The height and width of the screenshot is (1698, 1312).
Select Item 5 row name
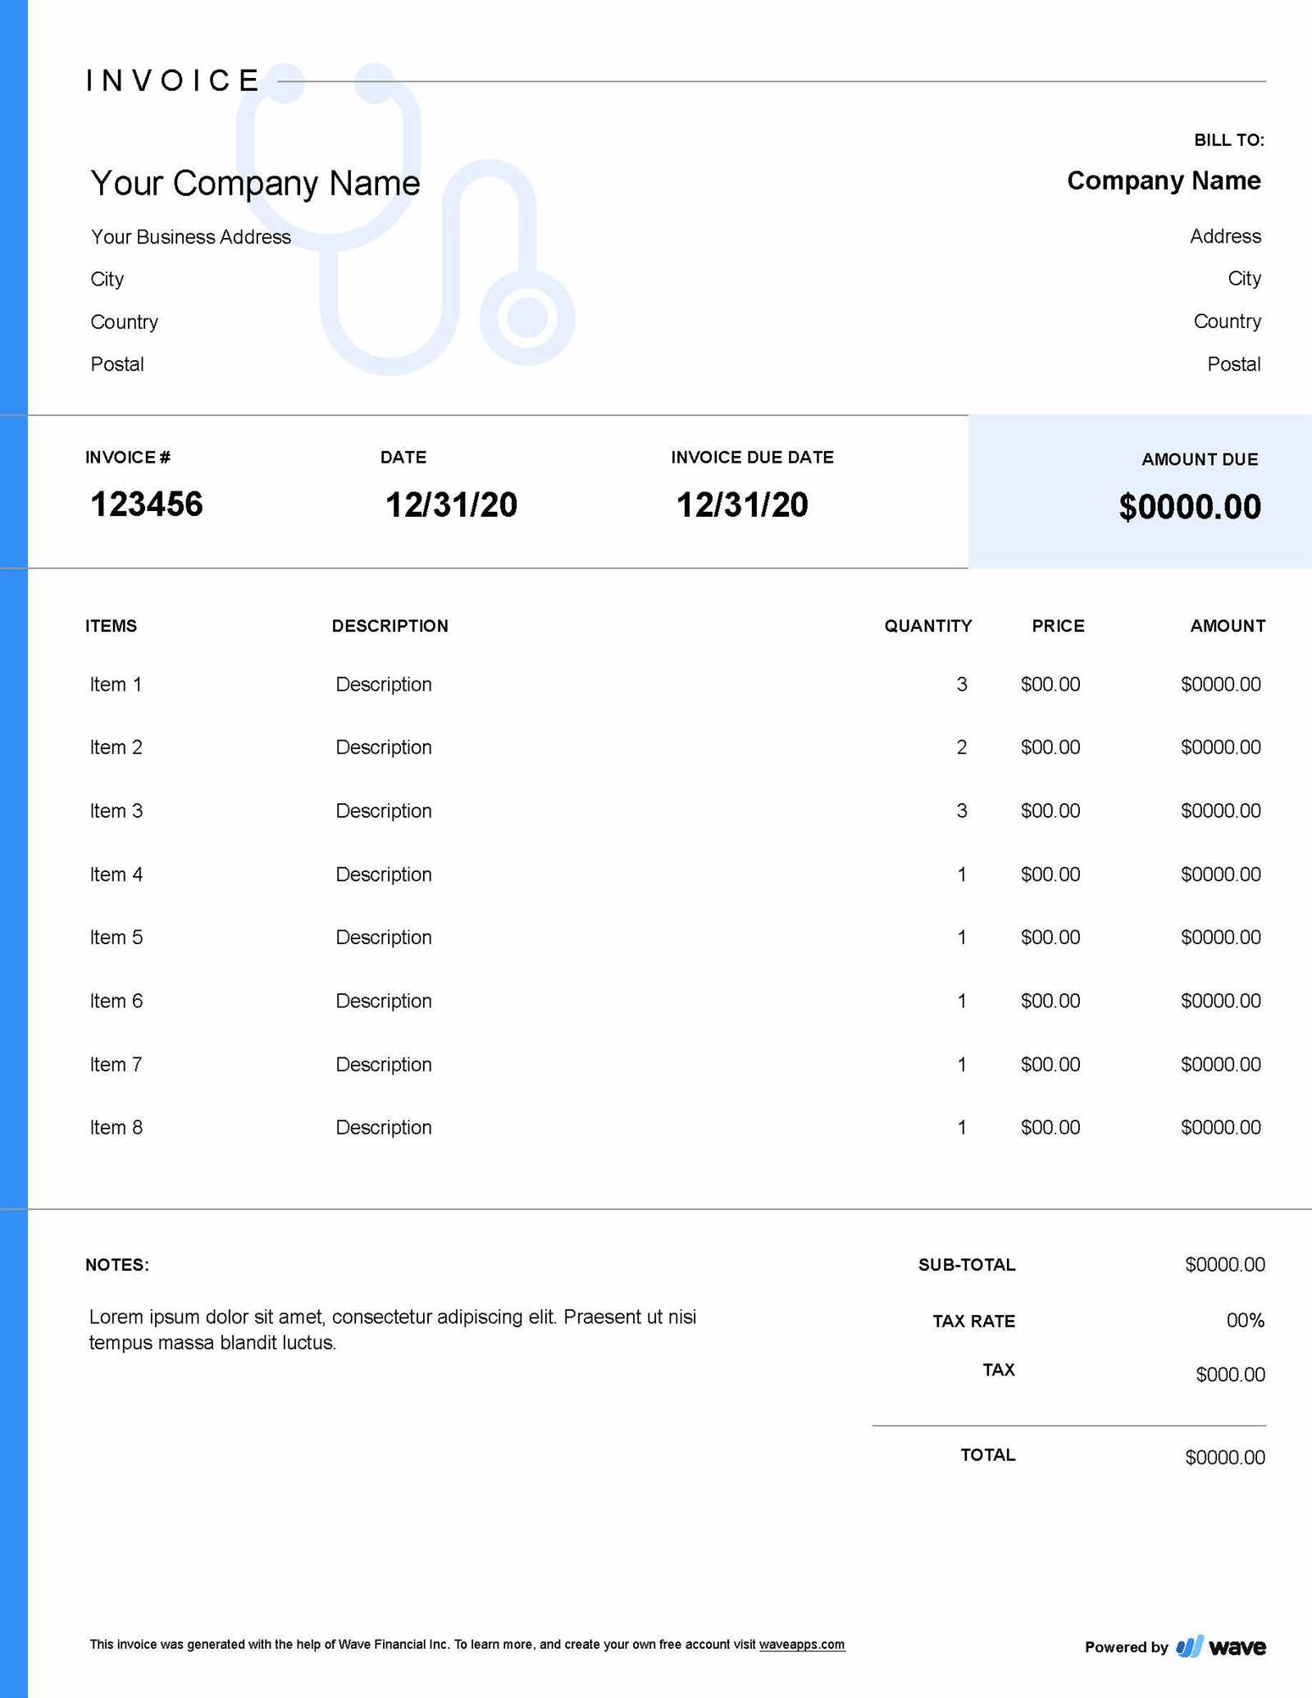tap(116, 937)
